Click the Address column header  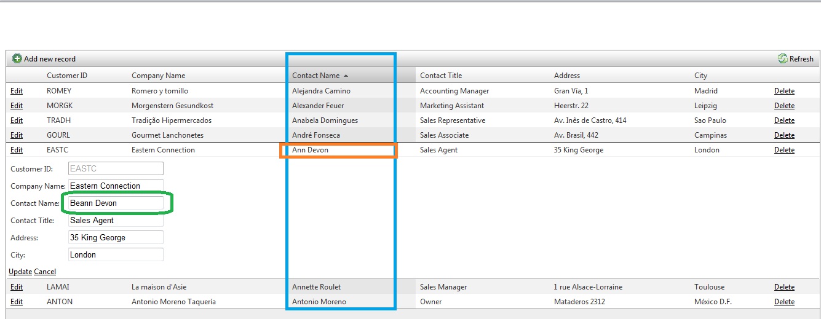click(566, 76)
